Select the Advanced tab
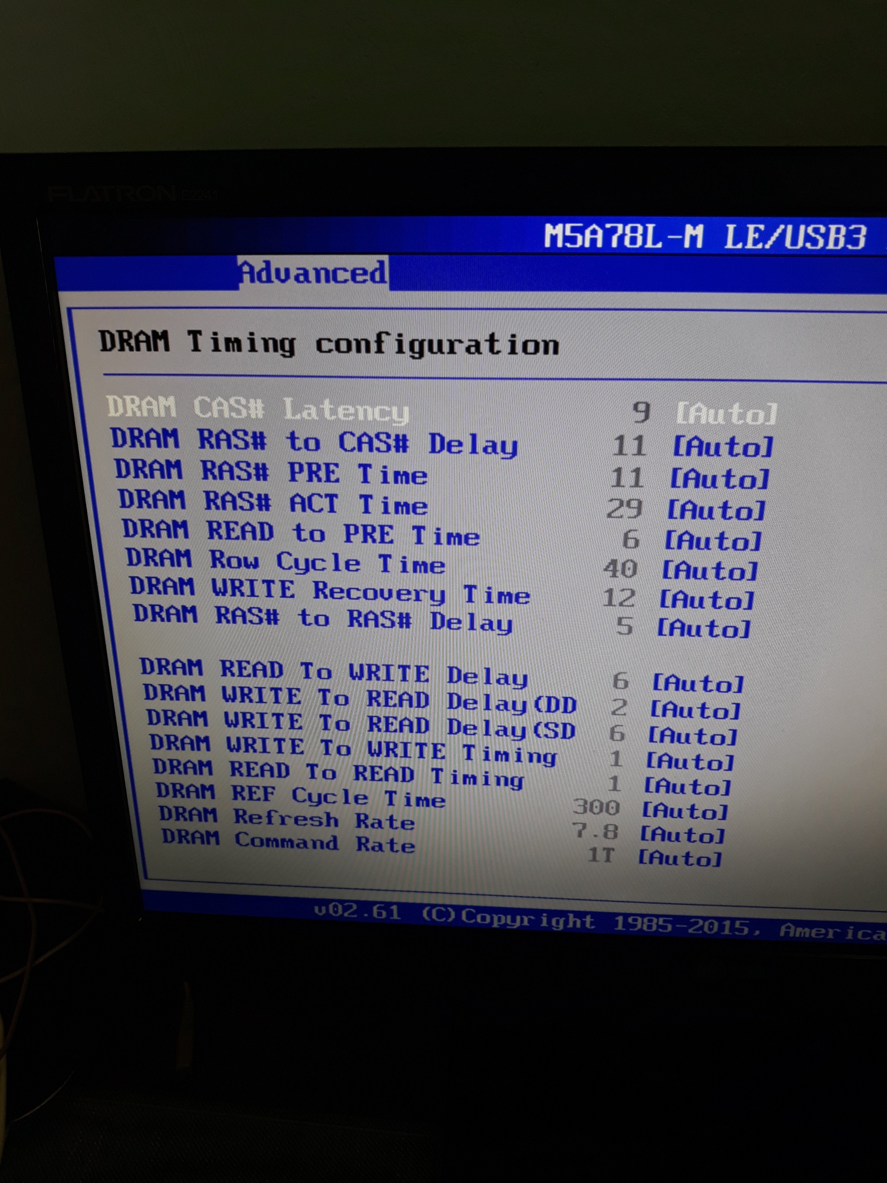This screenshot has width=887, height=1183. [x=313, y=273]
